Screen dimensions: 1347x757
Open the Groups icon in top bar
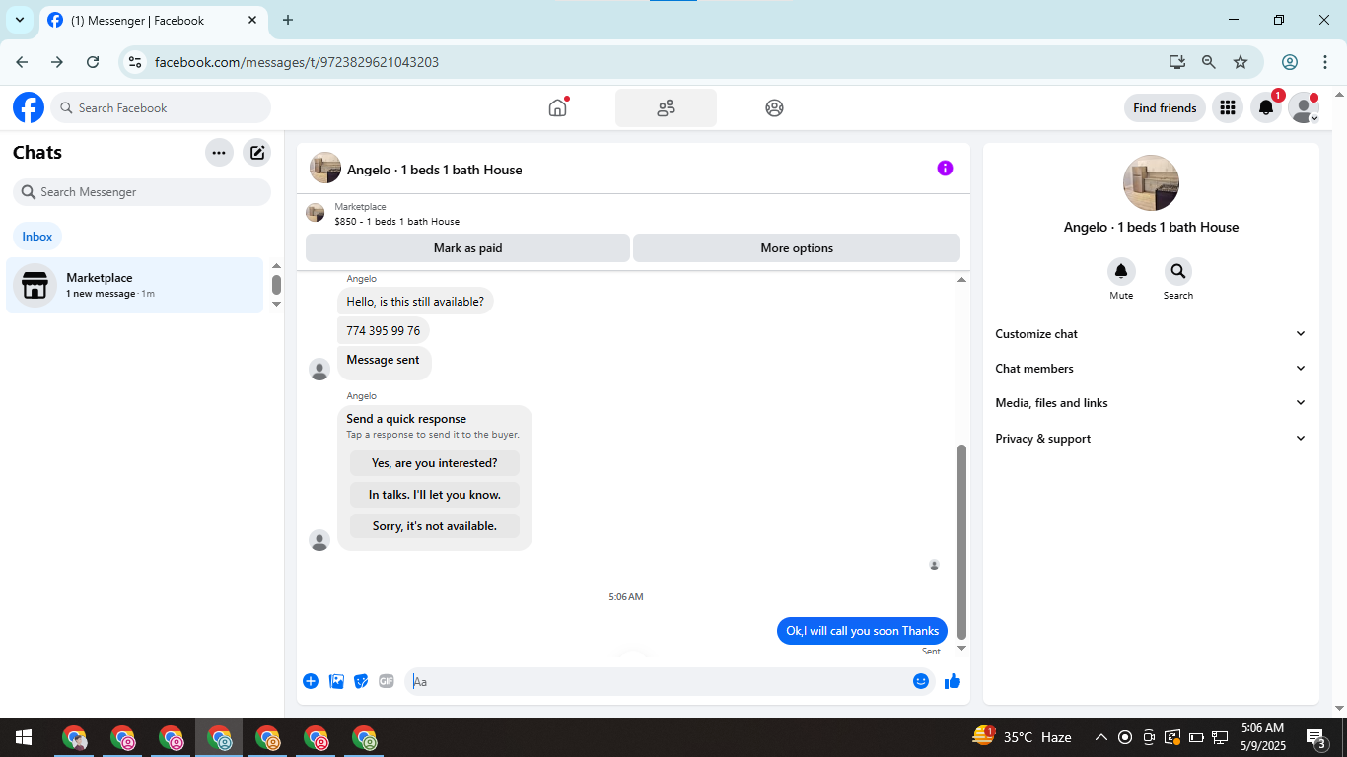[774, 107]
